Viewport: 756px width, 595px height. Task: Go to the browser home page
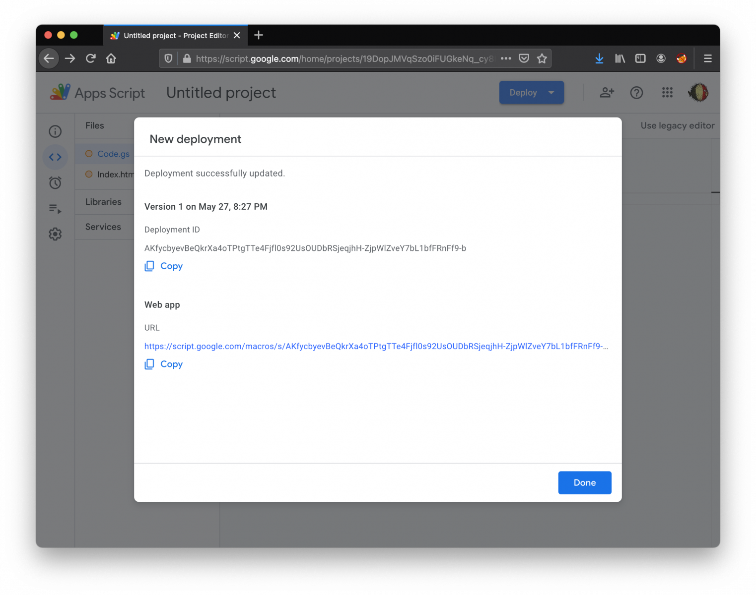pyautogui.click(x=111, y=59)
